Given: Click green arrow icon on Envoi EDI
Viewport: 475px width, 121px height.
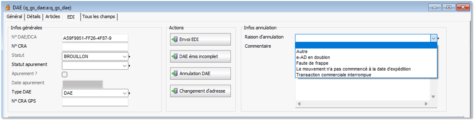Looking at the screenshot, I should [x=174, y=39].
